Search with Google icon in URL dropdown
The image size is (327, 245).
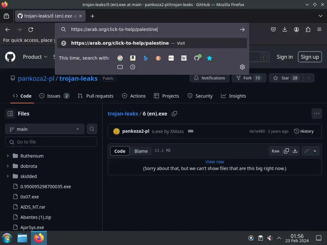pos(120,58)
